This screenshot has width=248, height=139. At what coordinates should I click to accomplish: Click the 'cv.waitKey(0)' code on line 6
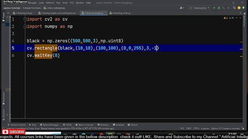43,55
